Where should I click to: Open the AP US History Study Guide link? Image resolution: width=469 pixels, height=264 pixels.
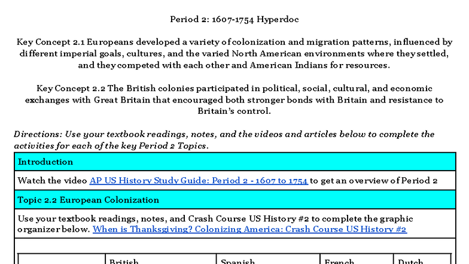[199, 180]
